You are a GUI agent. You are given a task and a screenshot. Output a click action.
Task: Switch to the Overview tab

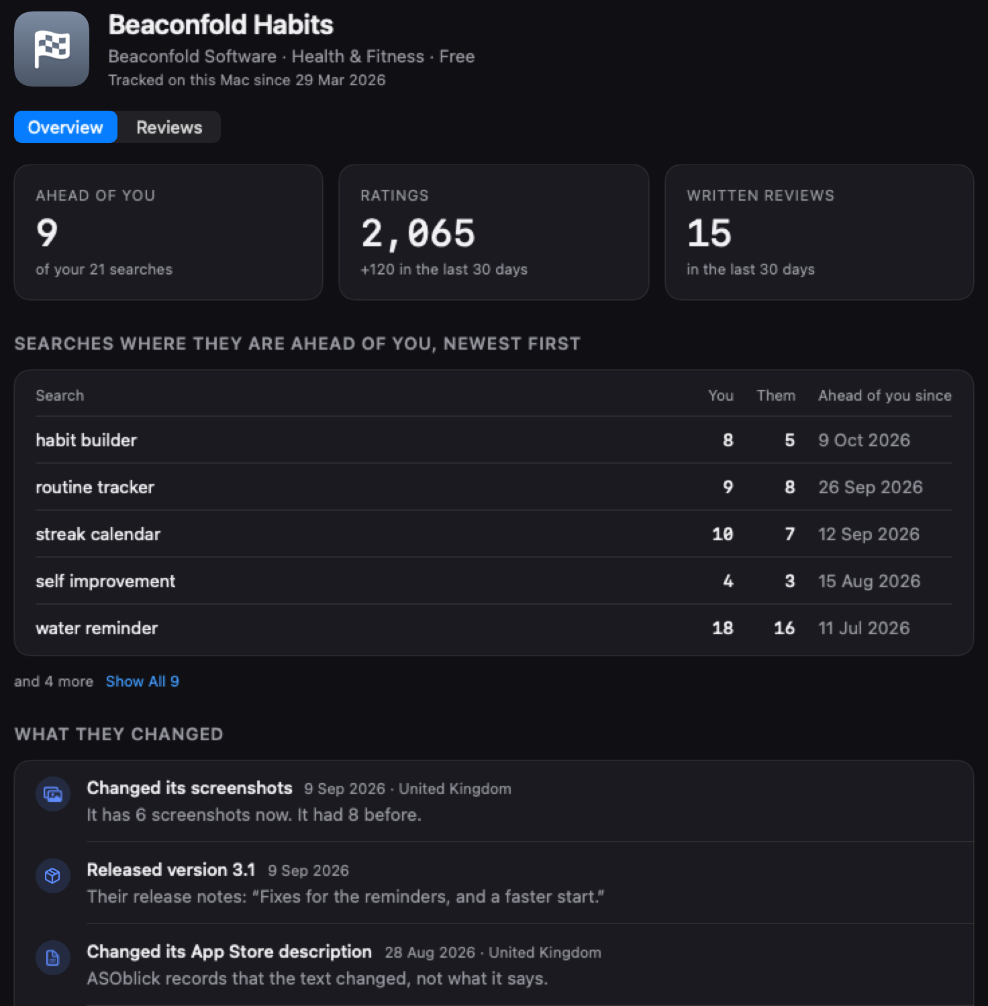tap(66, 127)
